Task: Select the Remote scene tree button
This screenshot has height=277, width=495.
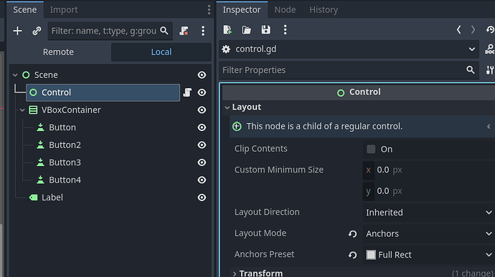Action: [x=58, y=52]
